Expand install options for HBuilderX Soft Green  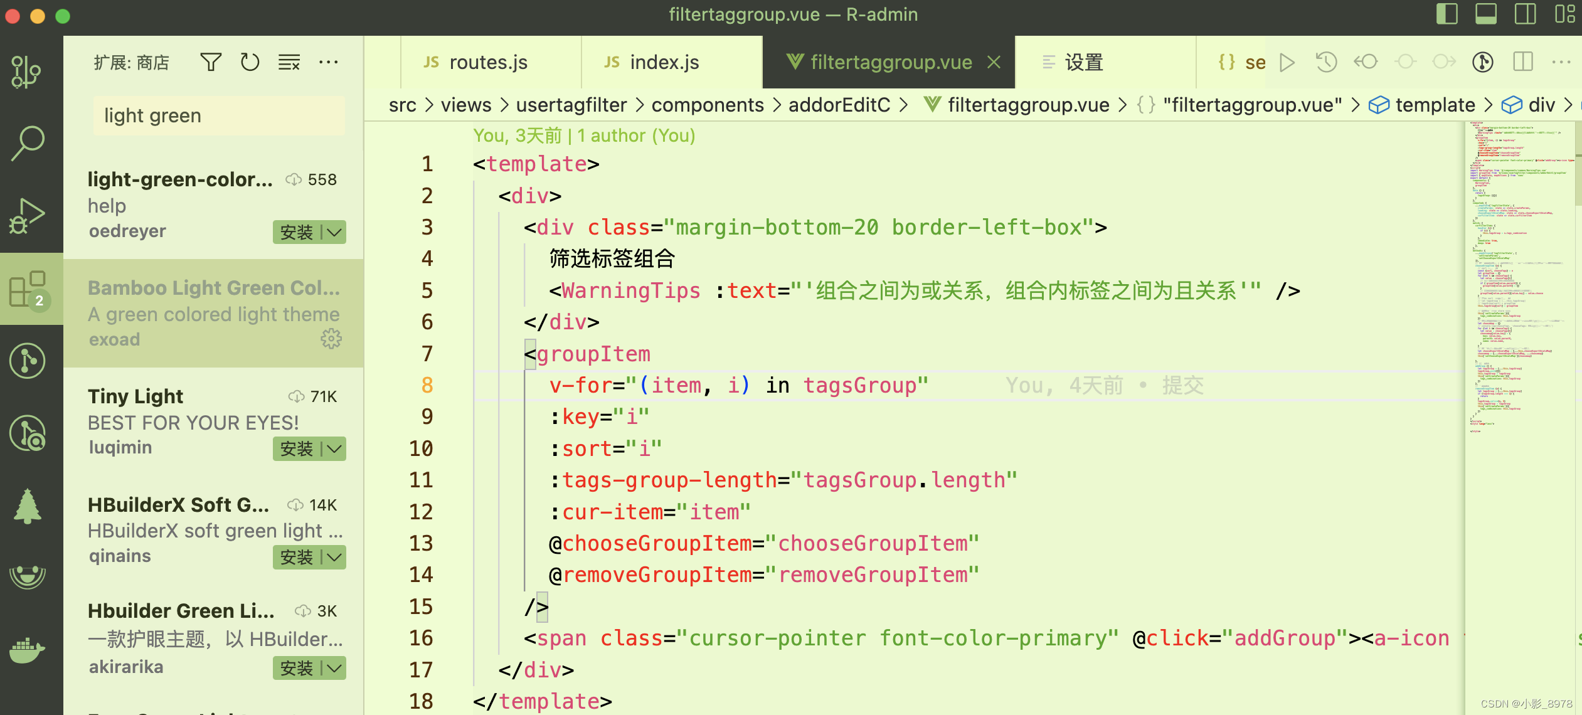[334, 557]
